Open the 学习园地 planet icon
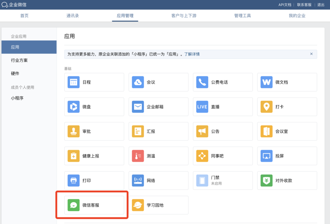 tap(138, 205)
